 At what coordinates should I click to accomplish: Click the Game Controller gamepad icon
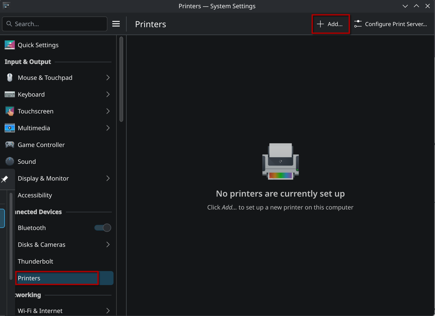click(10, 145)
